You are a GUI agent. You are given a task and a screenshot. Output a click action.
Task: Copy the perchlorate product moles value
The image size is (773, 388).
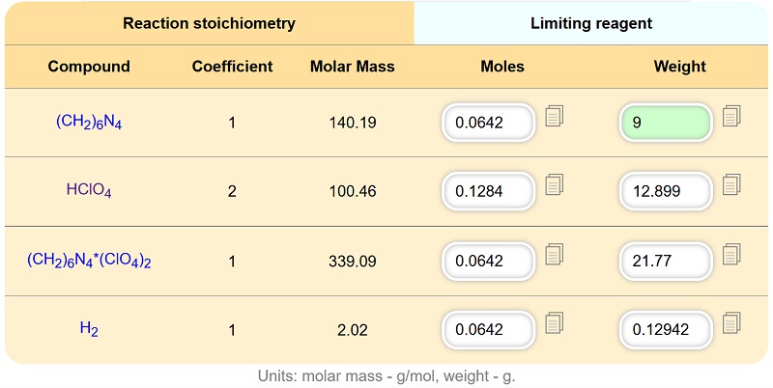coord(555,255)
